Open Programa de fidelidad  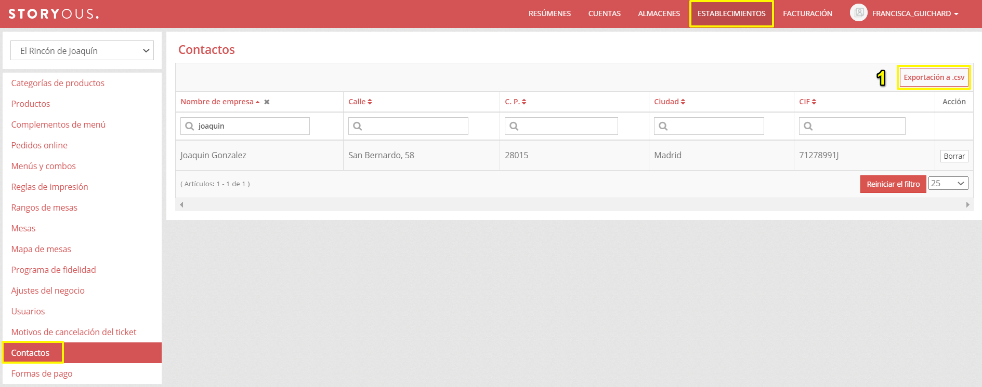click(54, 270)
